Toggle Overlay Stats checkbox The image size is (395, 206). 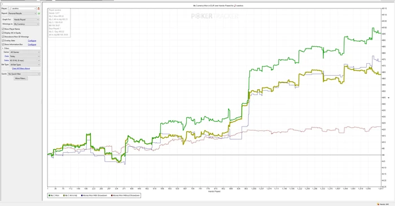[x=3, y=40]
